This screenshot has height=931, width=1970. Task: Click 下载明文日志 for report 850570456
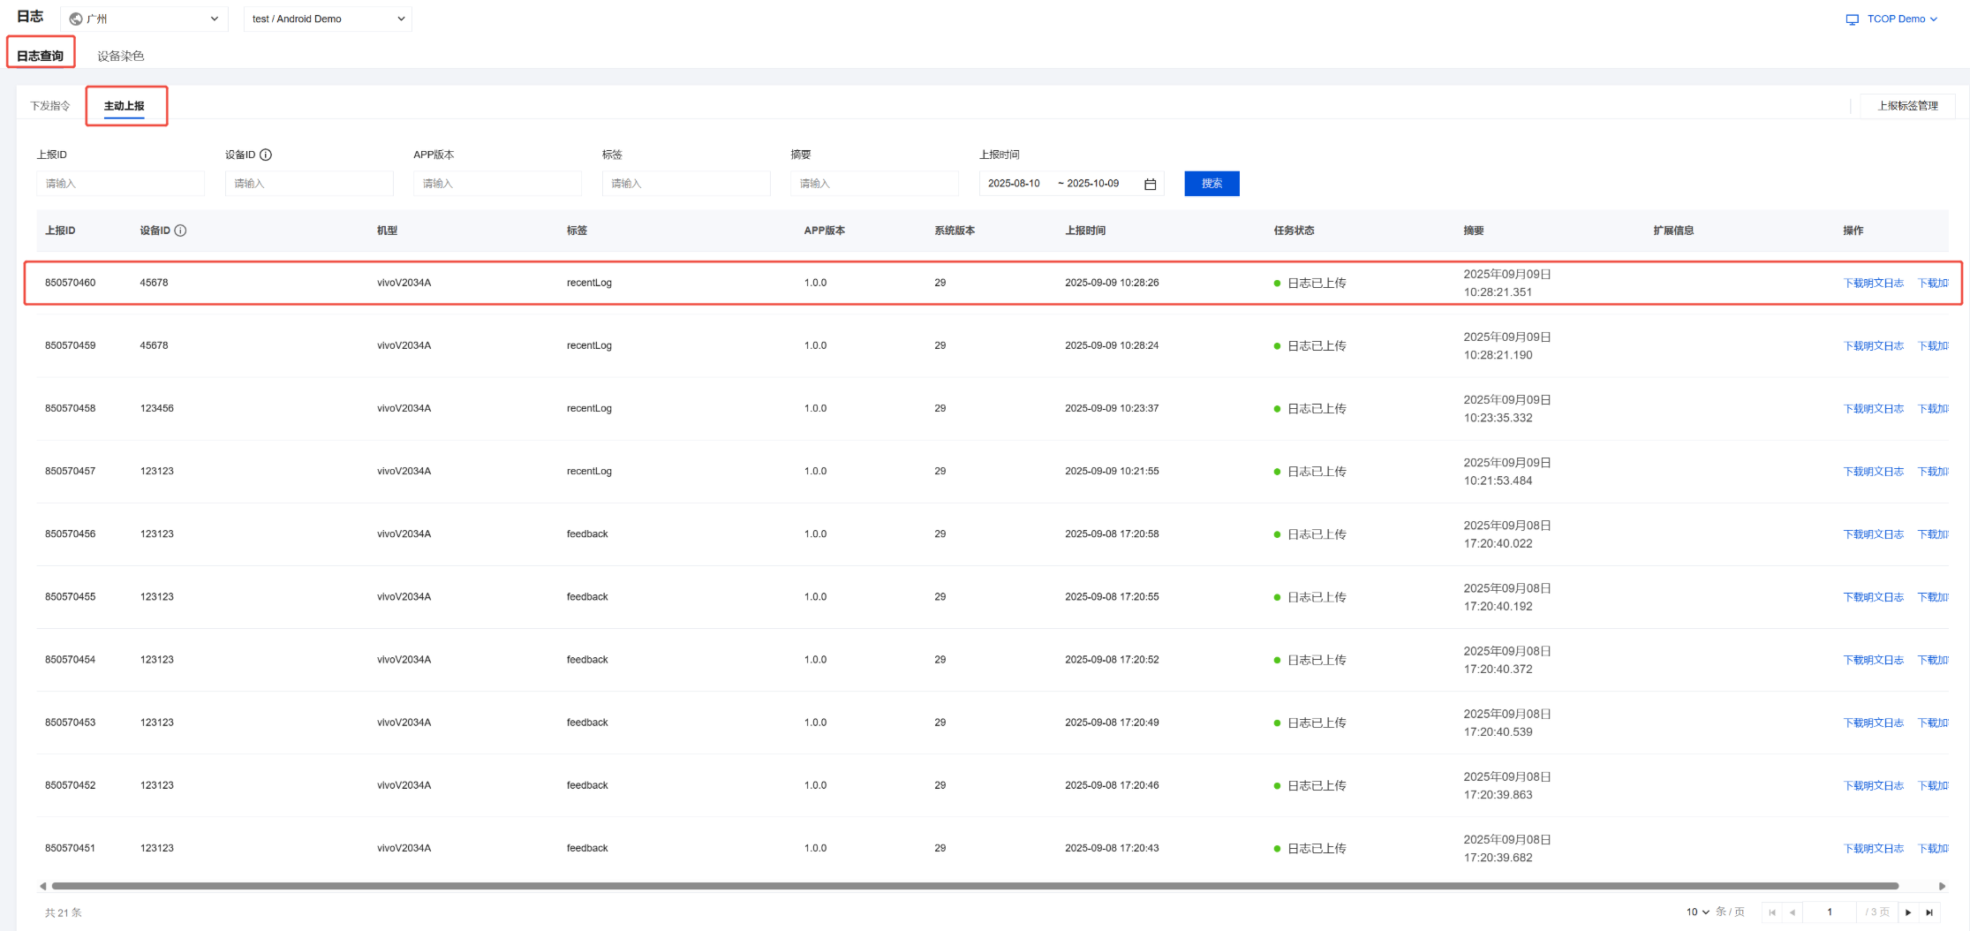[x=1873, y=534]
